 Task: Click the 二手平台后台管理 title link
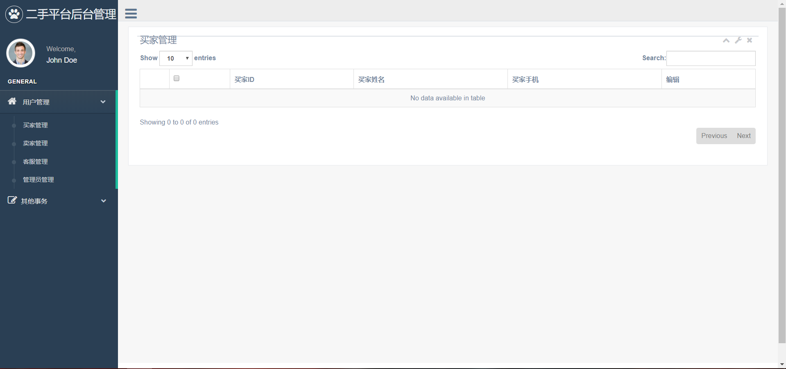[71, 14]
